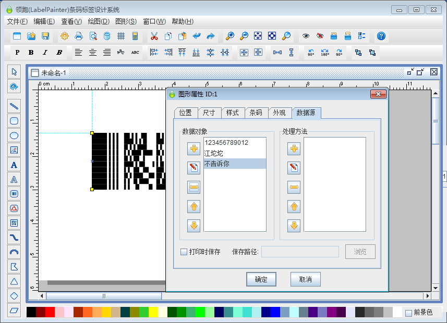The width and height of the screenshot is (447, 323).
Task: Click the redo arrow icon
Action: tap(210, 36)
